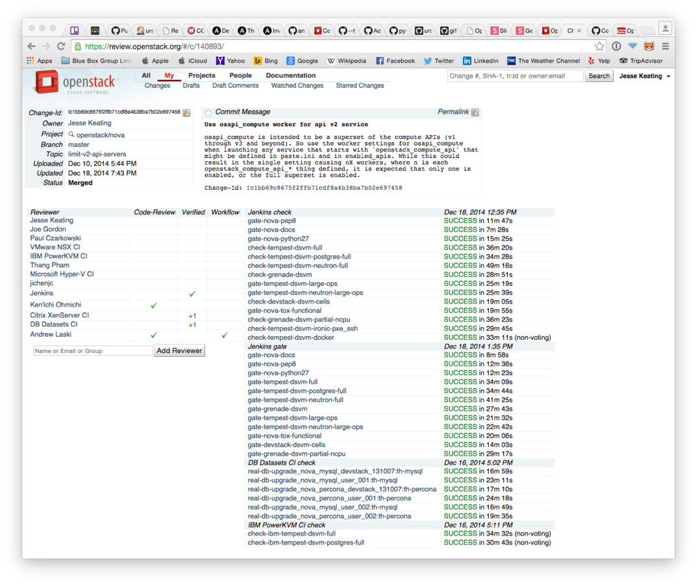Click the OpenStack logo
Screen dimensions: 697x585
point(75,83)
